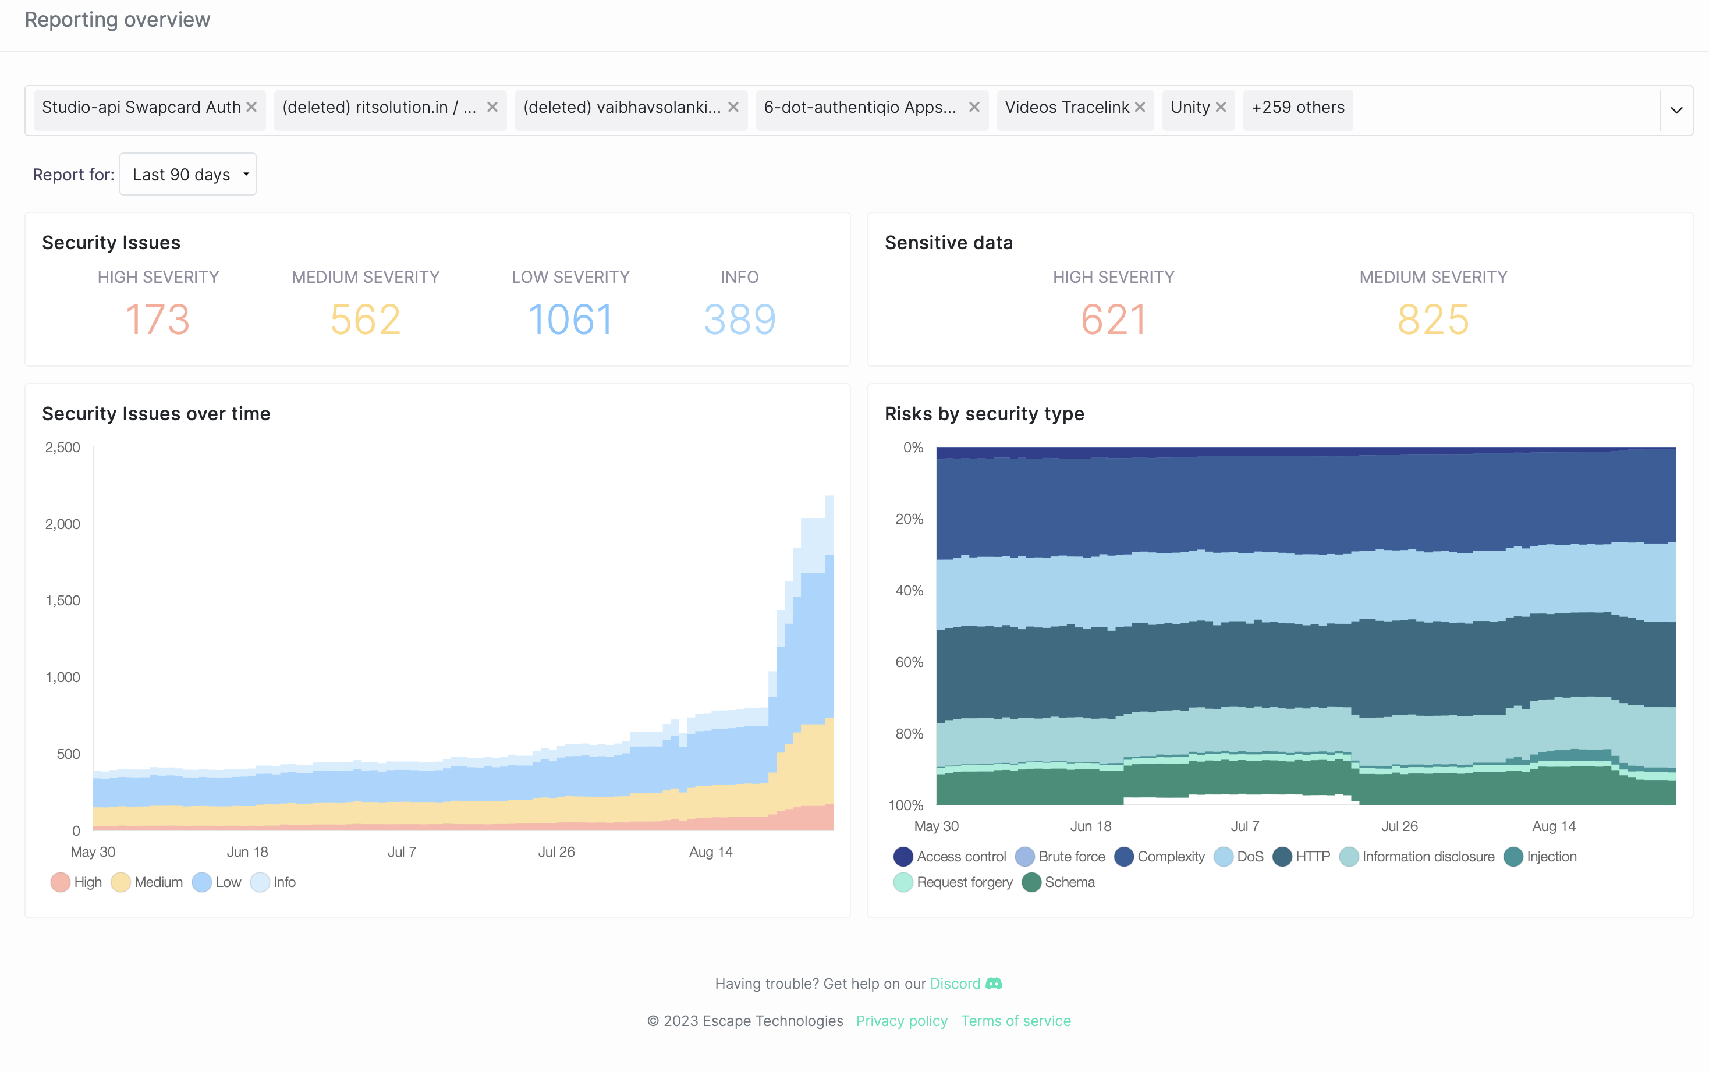Toggle the Info legend series
This screenshot has height=1072, width=1709.
click(274, 882)
